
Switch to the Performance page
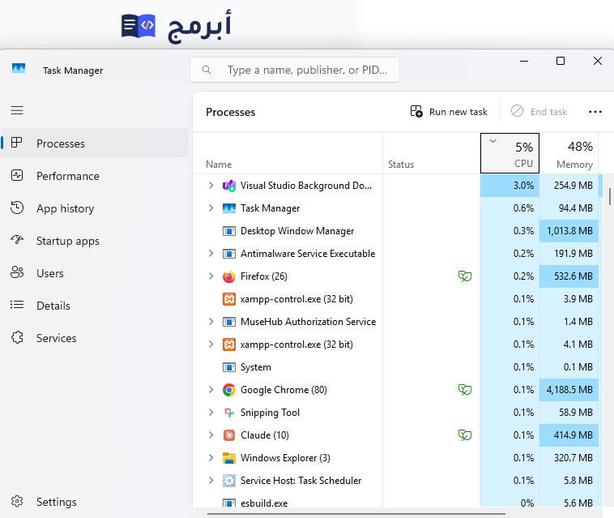click(95, 176)
